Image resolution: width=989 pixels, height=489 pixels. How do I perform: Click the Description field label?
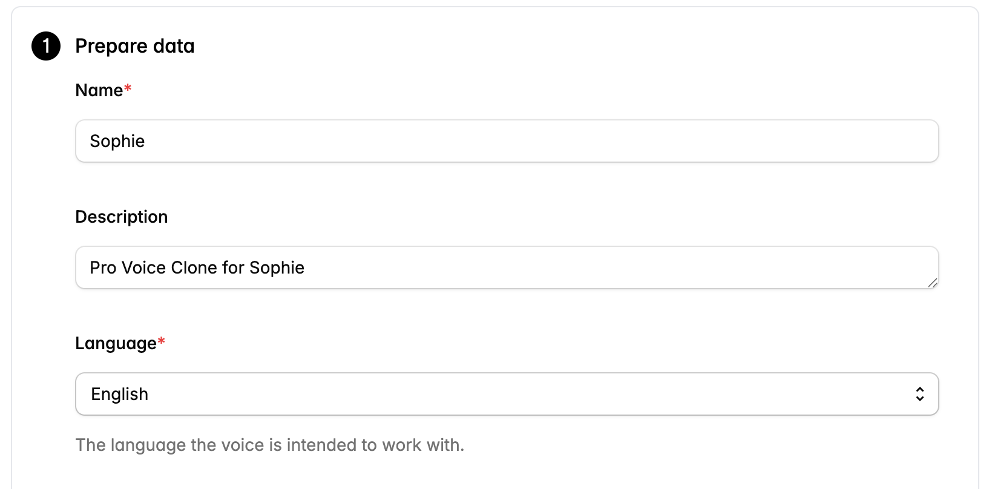[121, 217]
